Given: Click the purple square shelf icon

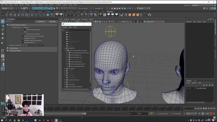Looking at the screenshot, I should pyautogui.click(x=105, y=15).
